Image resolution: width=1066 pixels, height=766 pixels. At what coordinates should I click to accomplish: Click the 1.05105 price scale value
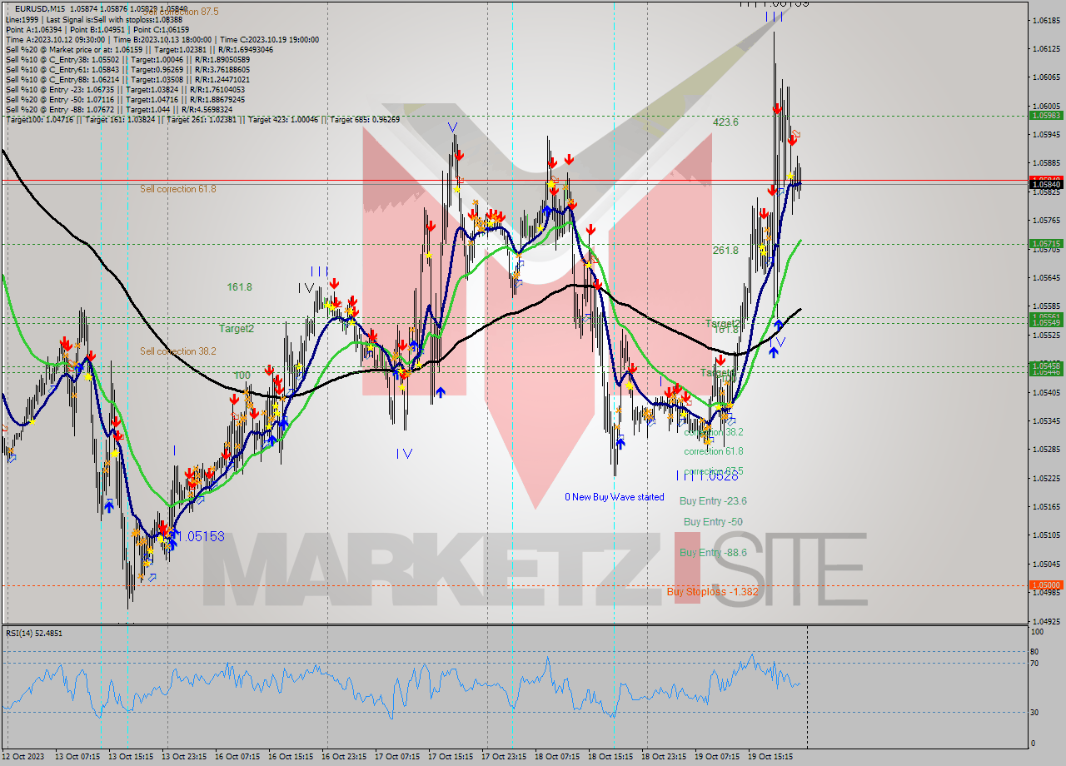1046,535
